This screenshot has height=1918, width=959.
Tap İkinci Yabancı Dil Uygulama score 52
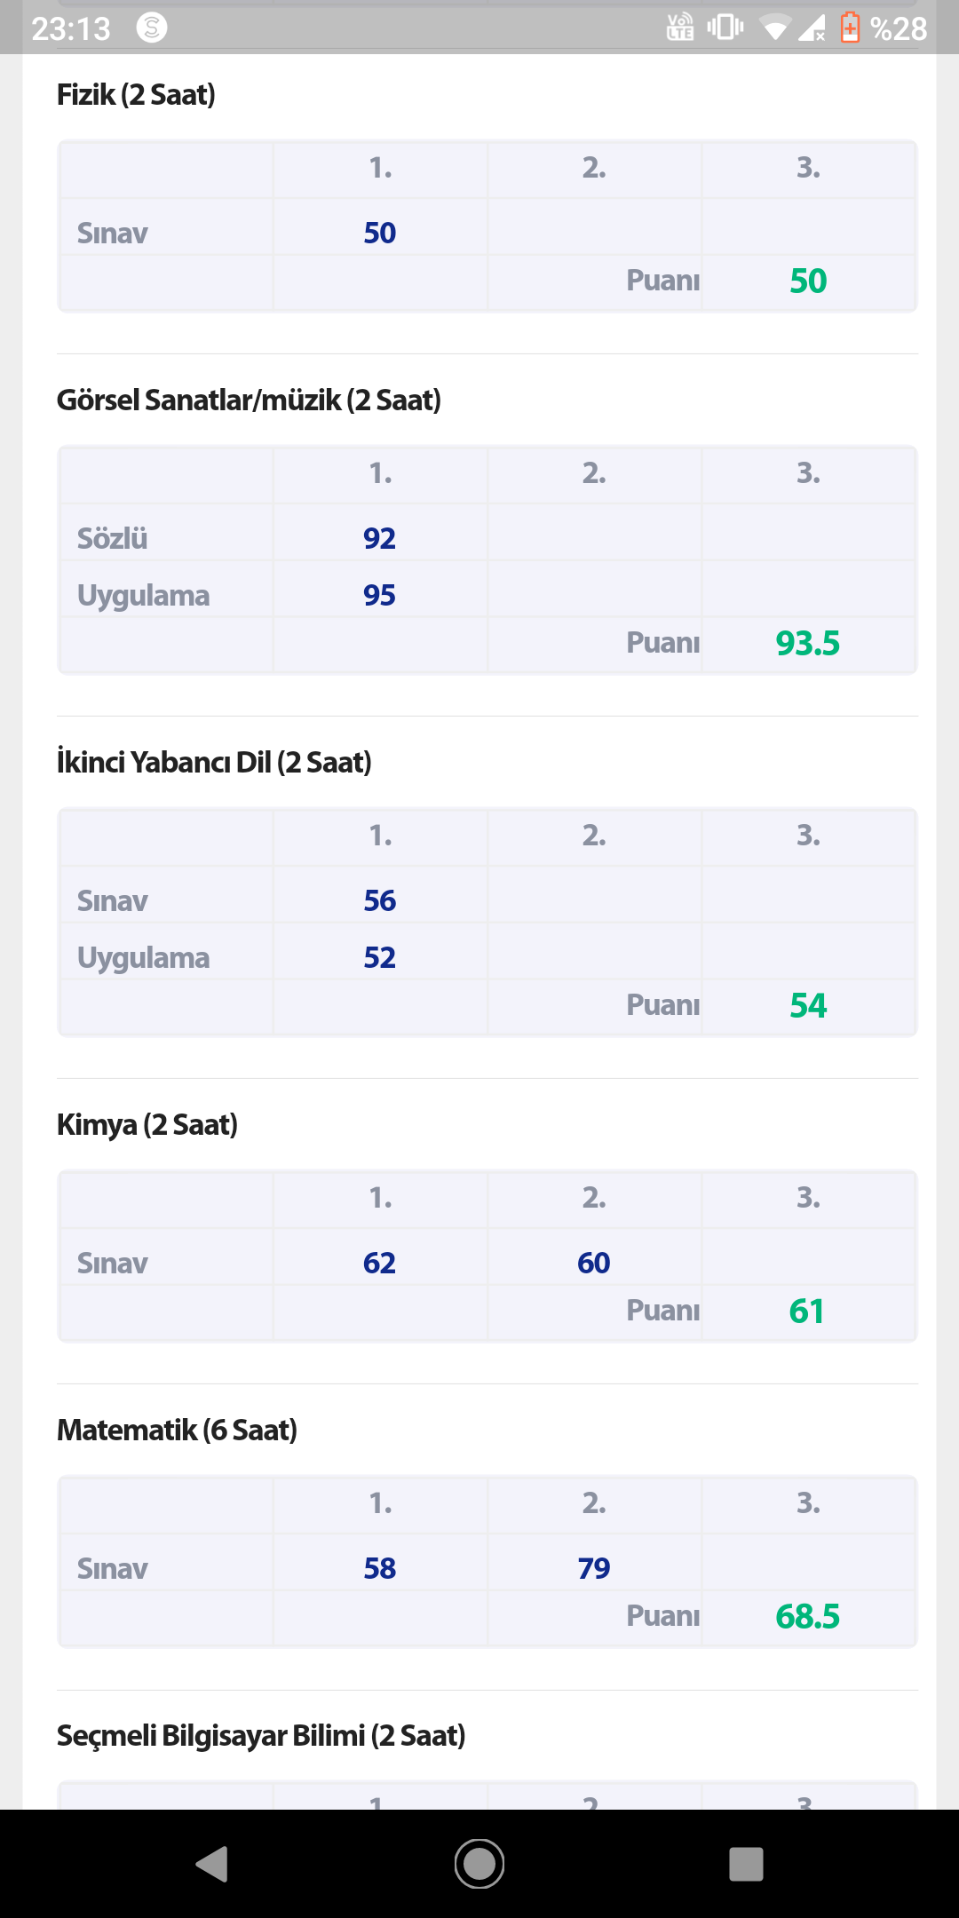[x=380, y=957]
